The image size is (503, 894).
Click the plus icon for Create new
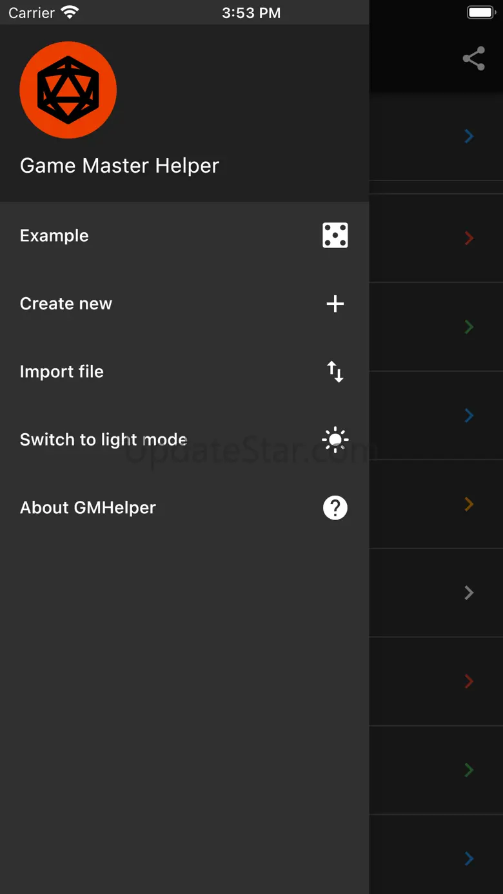point(335,304)
